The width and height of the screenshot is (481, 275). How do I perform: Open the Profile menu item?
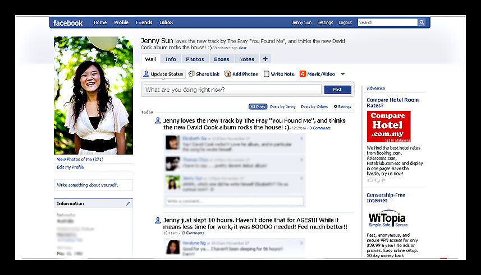click(x=121, y=22)
